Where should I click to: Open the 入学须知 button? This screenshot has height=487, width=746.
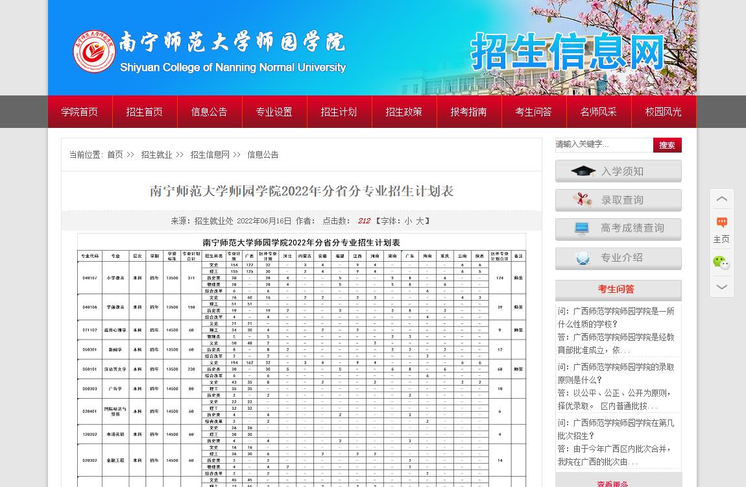pyautogui.click(x=618, y=171)
